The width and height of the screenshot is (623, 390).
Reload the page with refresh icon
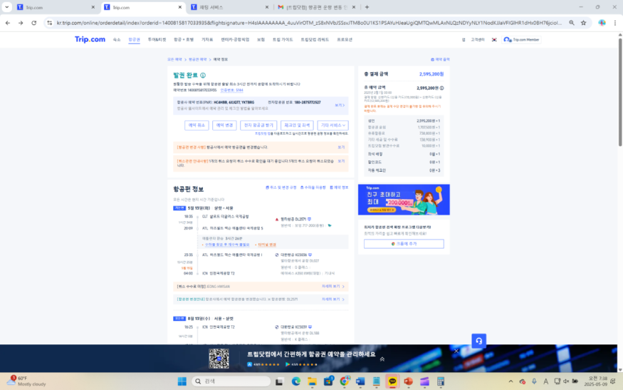click(33, 23)
